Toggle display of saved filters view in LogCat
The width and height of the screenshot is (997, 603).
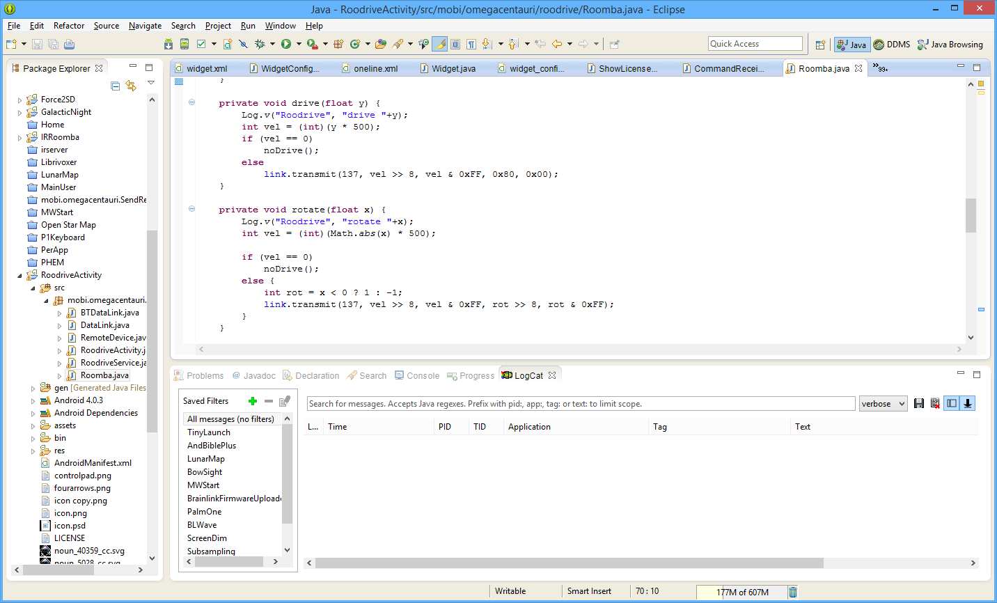click(952, 403)
